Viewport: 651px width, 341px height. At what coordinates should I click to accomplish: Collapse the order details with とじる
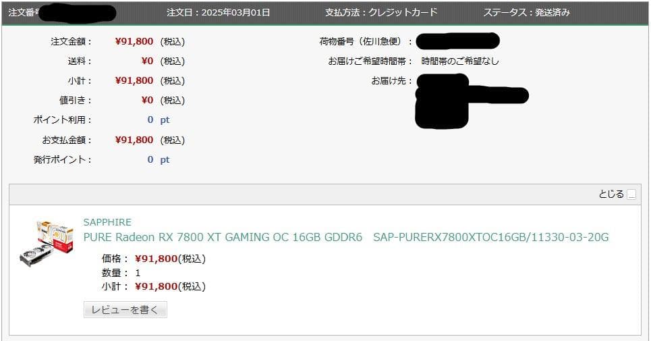617,194
